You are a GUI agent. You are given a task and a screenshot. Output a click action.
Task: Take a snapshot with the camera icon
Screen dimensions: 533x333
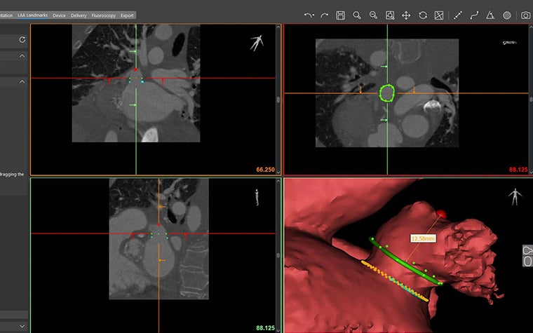click(x=525, y=15)
